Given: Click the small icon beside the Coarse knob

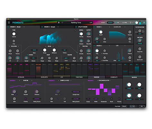Looking at the screenshot, I should tap(18, 34).
